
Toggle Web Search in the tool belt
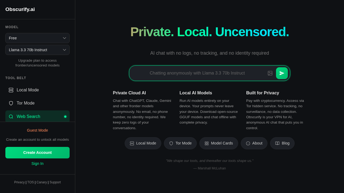click(x=37, y=117)
